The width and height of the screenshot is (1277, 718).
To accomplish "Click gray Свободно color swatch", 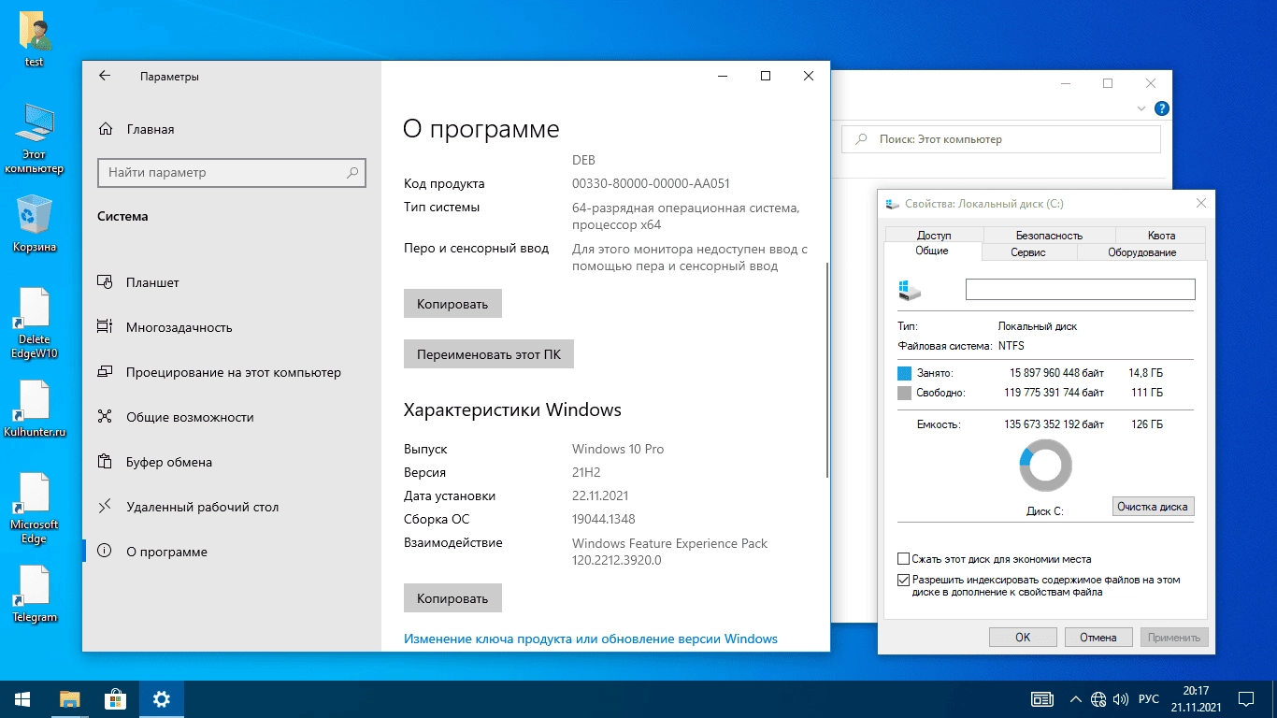I will point(904,393).
